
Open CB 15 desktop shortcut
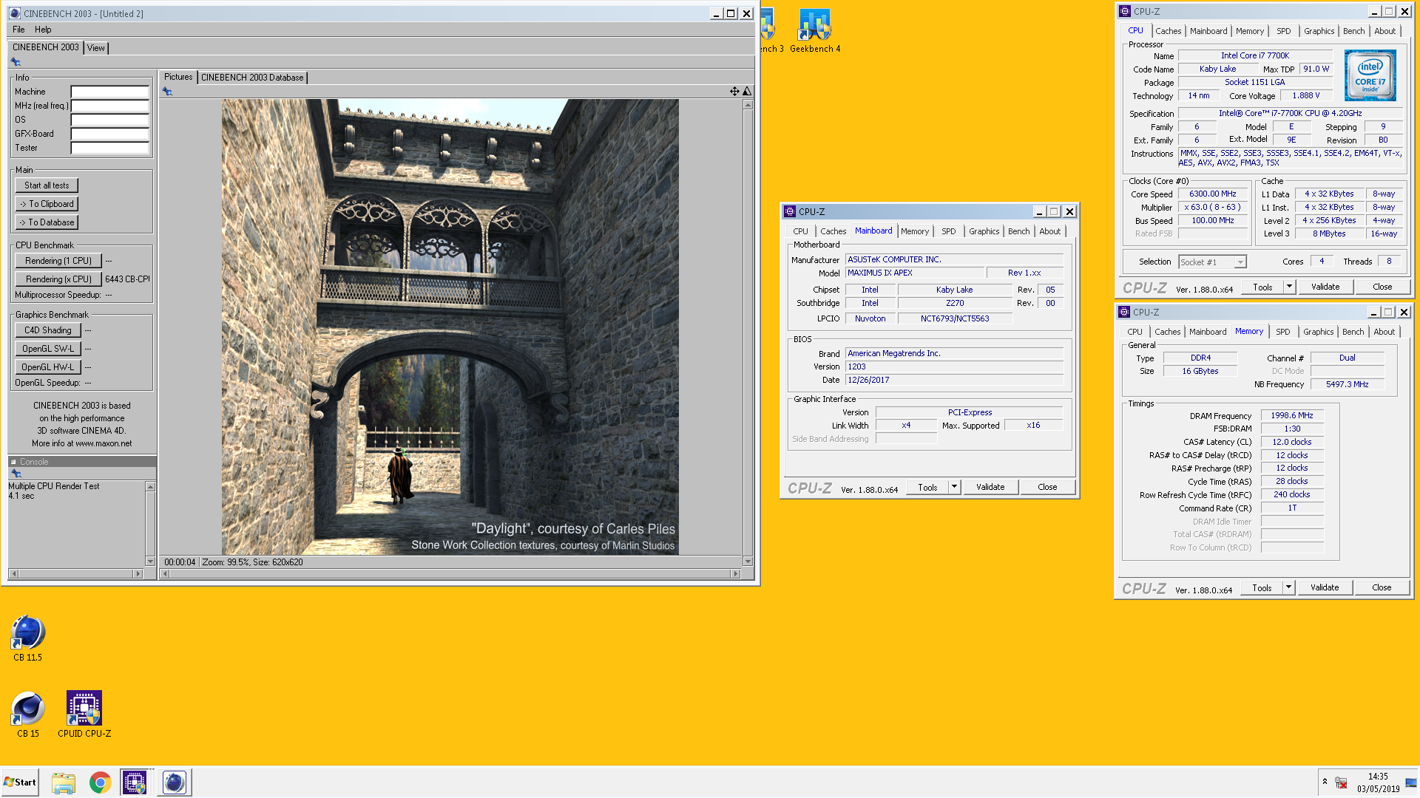(x=28, y=714)
